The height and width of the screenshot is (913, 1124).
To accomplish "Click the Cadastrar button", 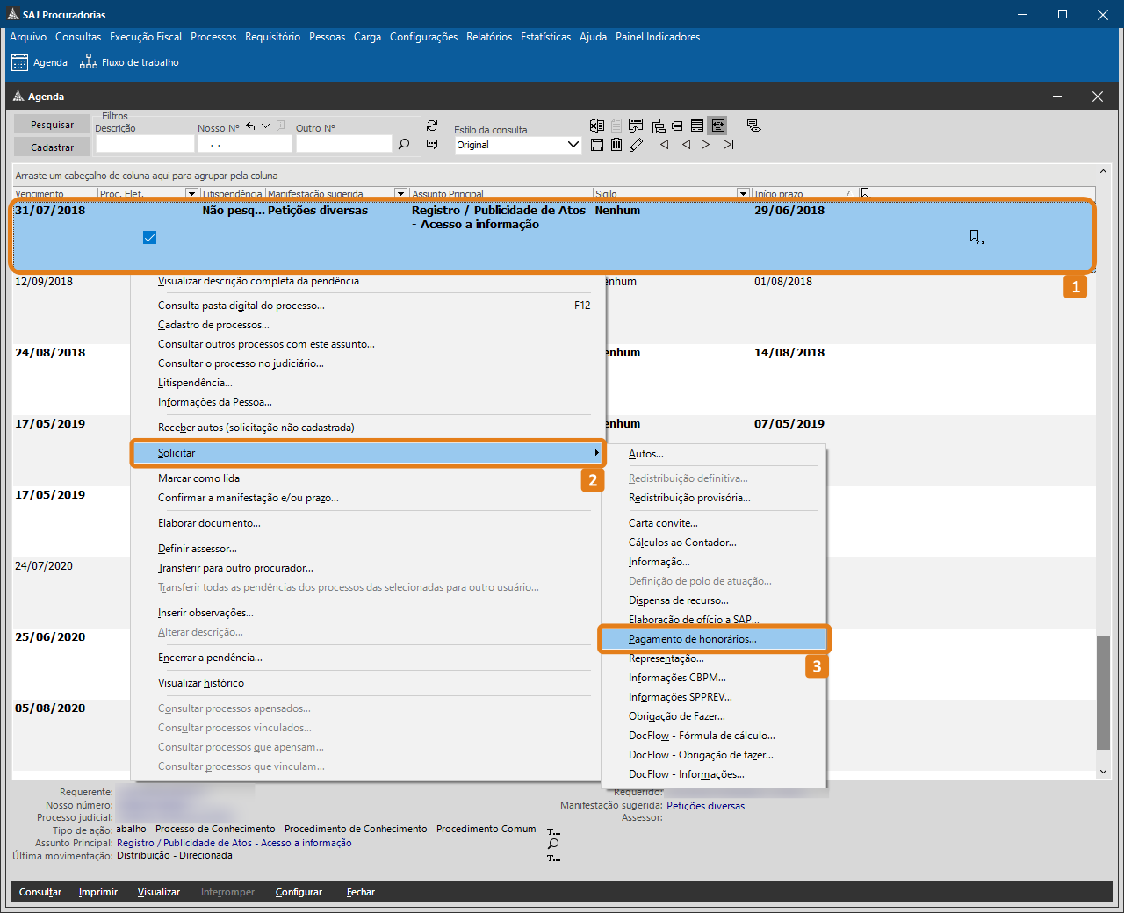I will (x=52, y=147).
